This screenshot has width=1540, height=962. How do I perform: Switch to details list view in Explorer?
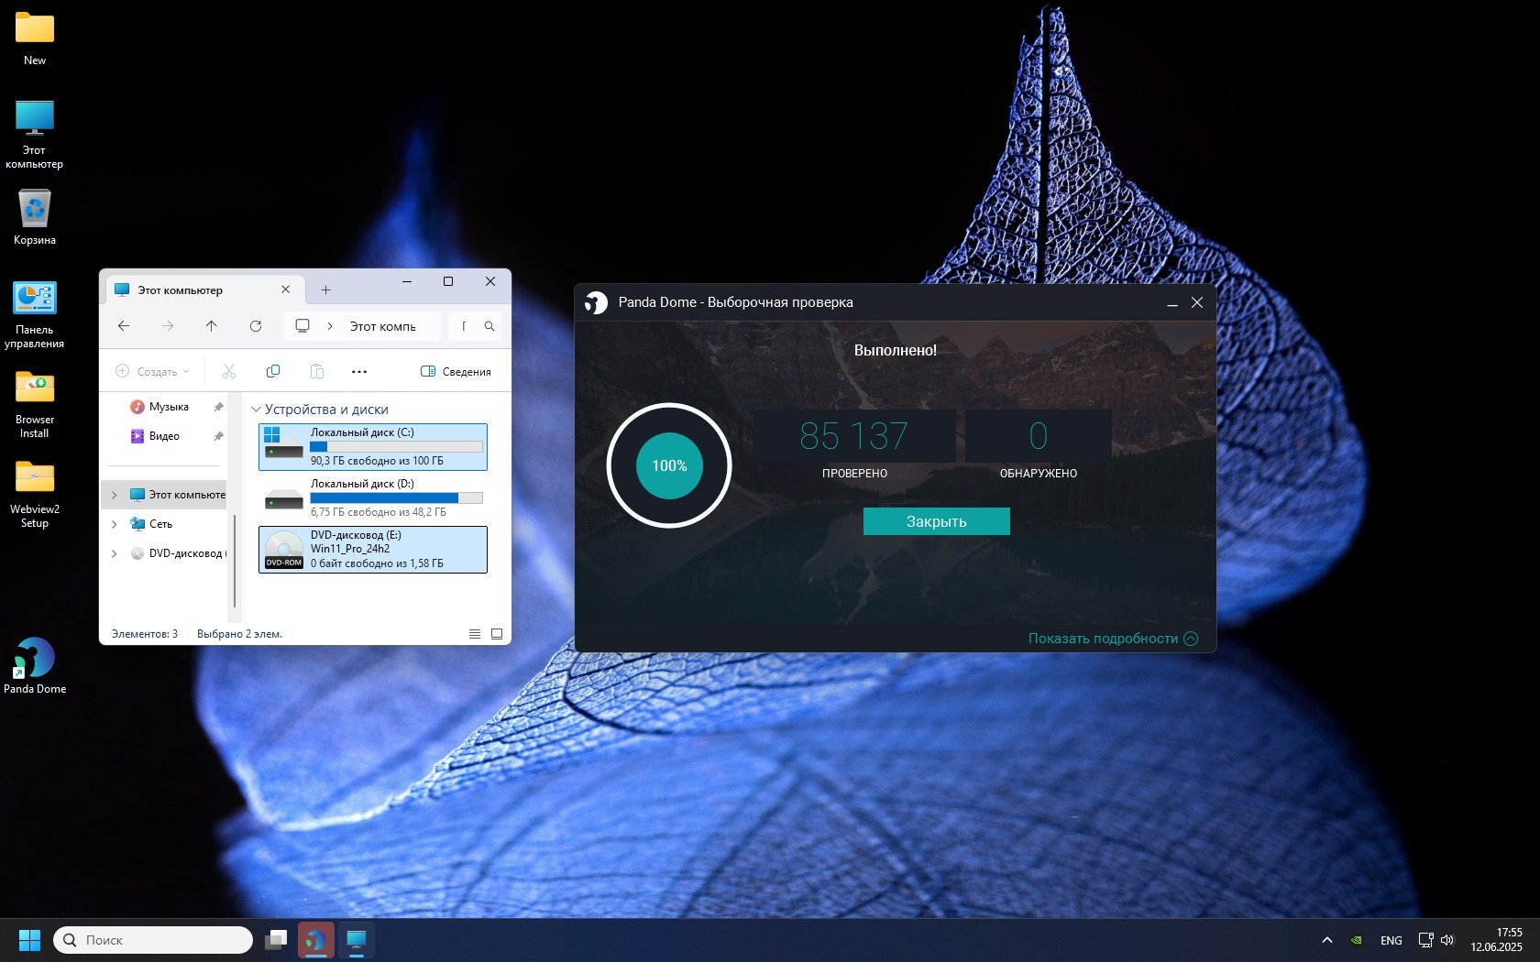click(x=475, y=634)
